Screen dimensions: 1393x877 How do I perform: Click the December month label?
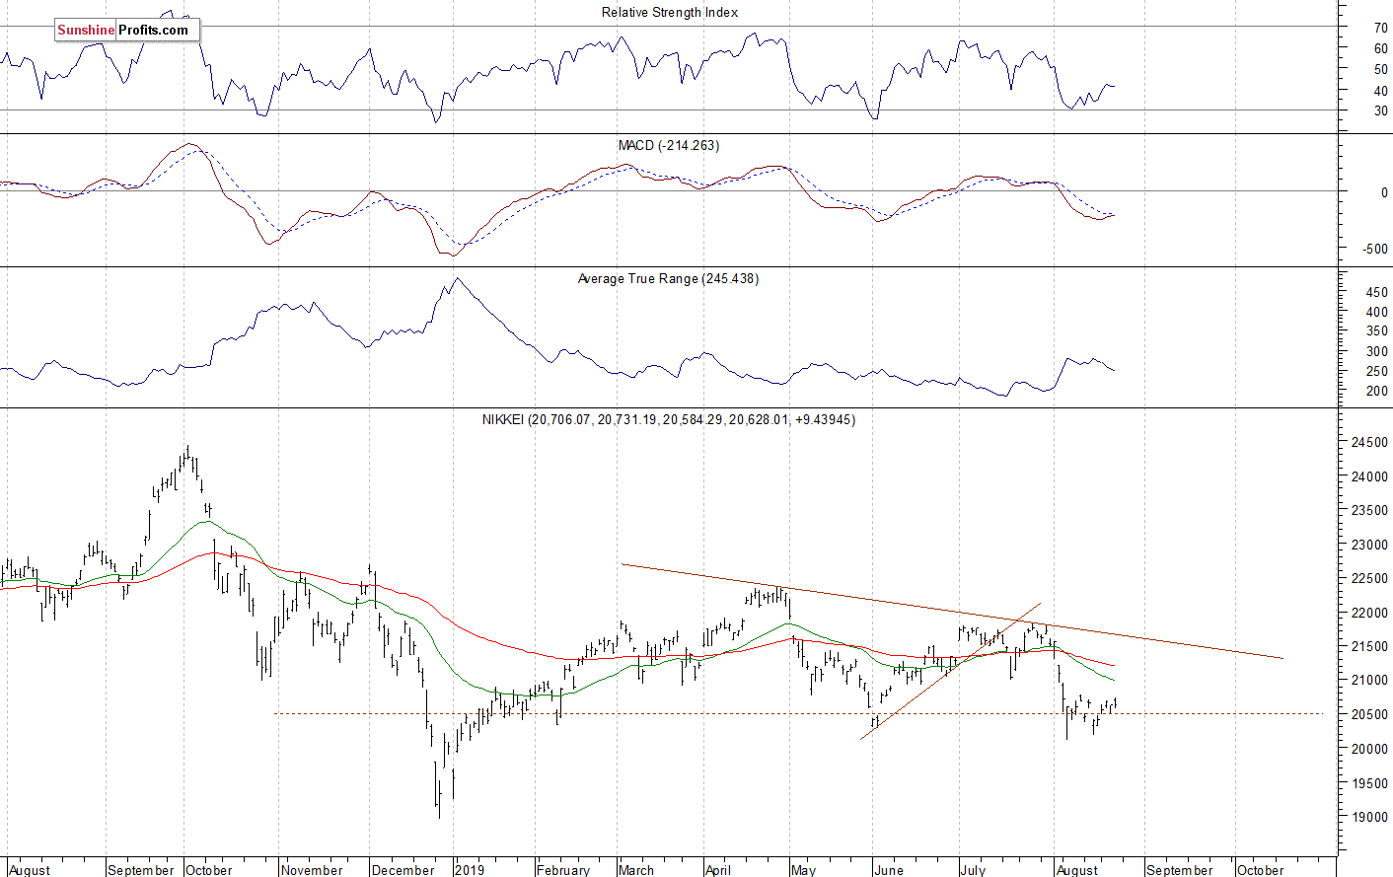click(x=403, y=870)
